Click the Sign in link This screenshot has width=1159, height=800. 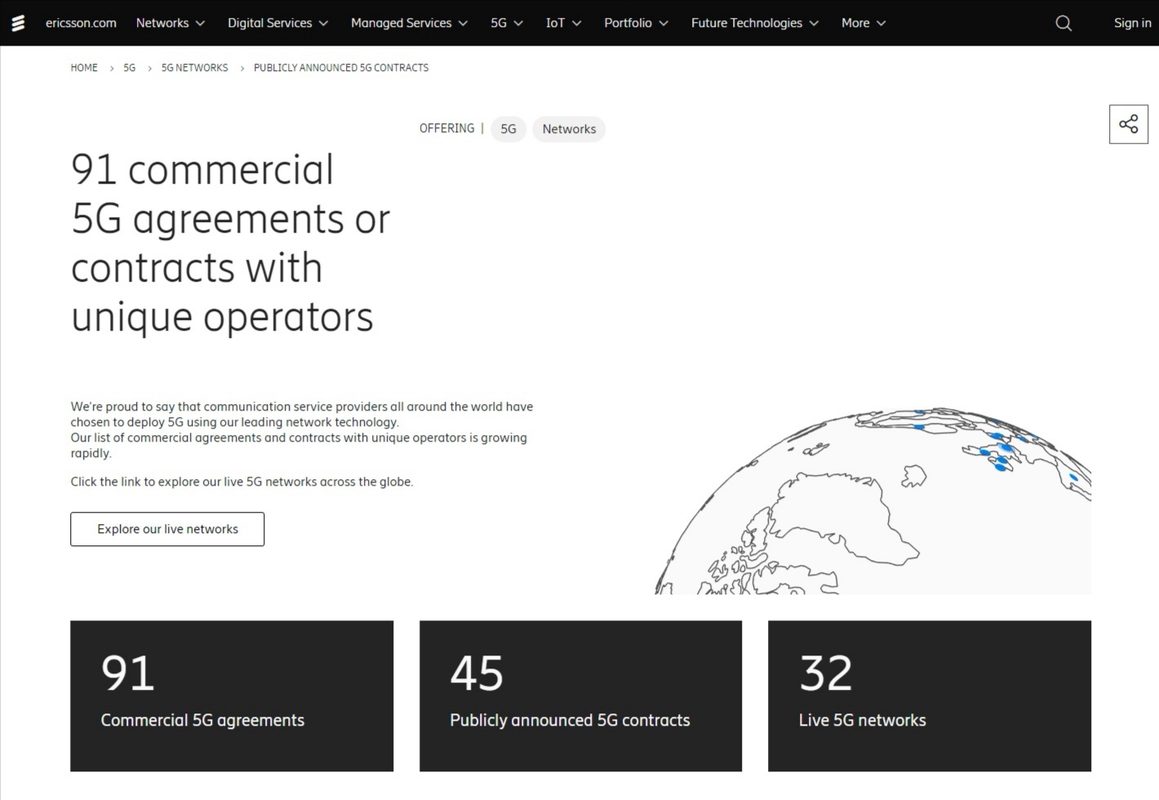pos(1132,23)
